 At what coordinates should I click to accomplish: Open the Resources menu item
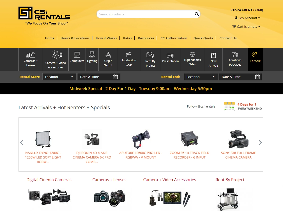click(146, 38)
